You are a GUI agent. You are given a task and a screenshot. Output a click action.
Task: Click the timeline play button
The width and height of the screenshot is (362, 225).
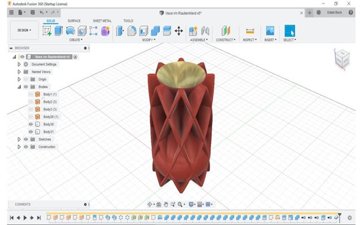click(25, 218)
